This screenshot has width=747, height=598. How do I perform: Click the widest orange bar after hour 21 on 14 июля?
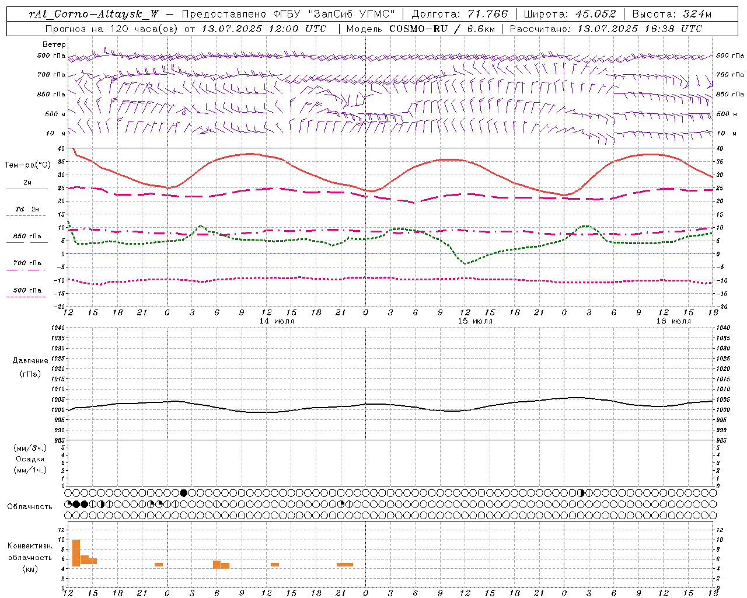345,565
